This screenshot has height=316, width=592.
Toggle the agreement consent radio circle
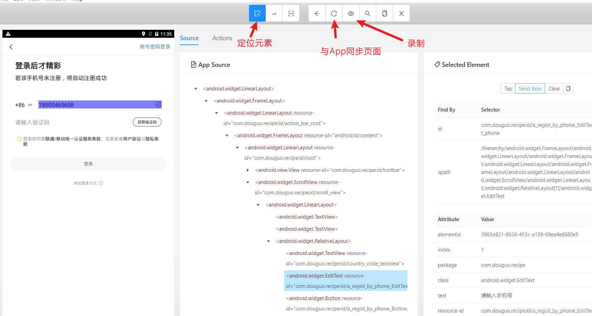click(x=19, y=139)
